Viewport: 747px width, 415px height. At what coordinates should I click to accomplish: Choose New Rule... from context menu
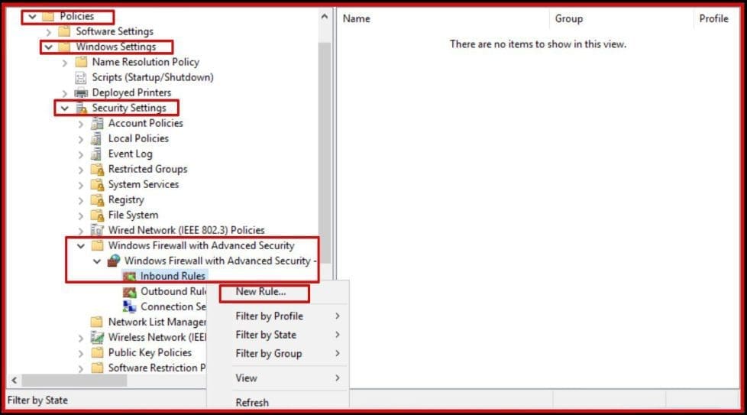pyautogui.click(x=260, y=291)
